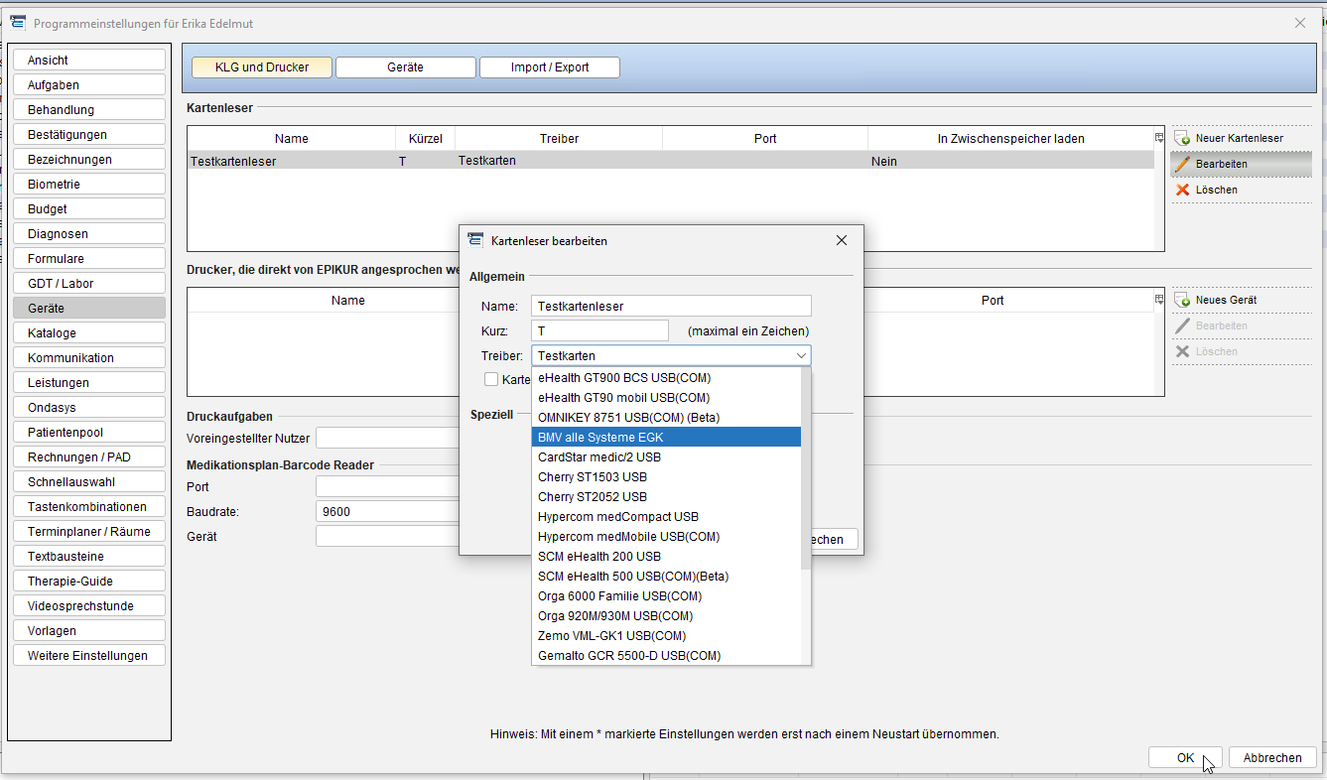This screenshot has height=780, width=1327.
Task: Open Tastenkombinationen in sidebar
Action: pyautogui.click(x=89, y=507)
